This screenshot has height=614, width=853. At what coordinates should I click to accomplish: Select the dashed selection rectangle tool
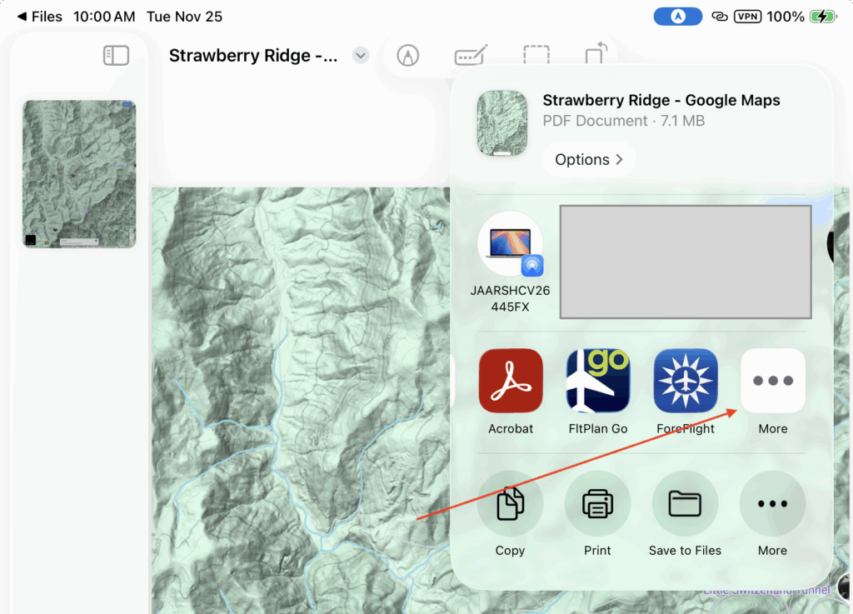click(536, 56)
